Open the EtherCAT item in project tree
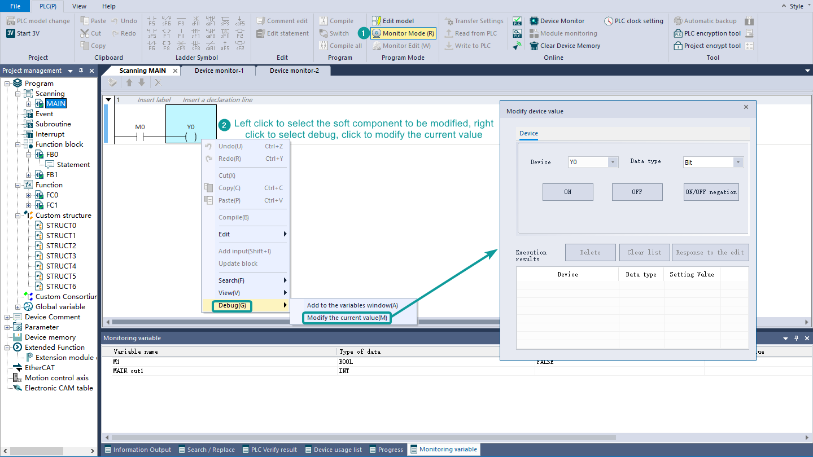 pos(40,367)
